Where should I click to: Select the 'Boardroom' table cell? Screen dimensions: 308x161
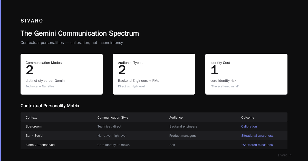(34, 126)
